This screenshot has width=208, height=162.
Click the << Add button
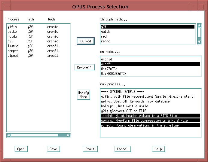click(86, 41)
